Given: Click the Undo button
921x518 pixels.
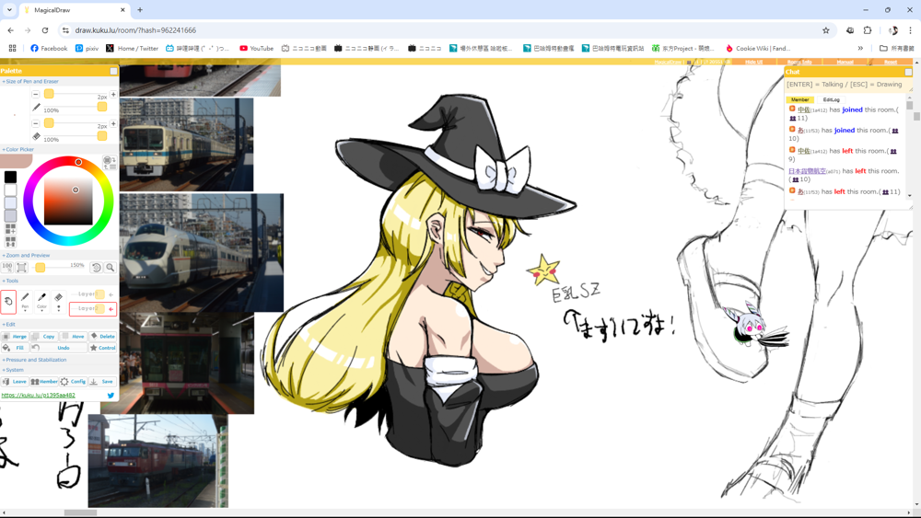Looking at the screenshot, I should tap(59, 348).
